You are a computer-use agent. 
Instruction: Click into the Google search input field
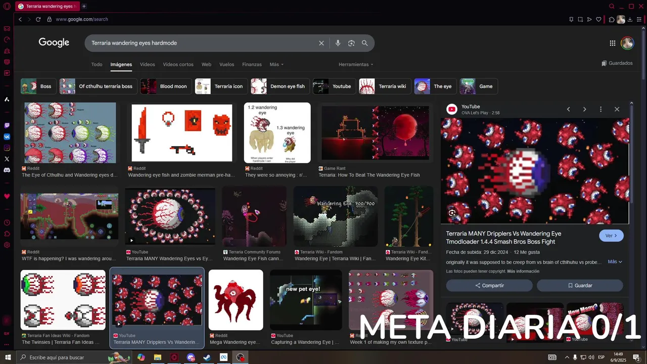[202, 43]
